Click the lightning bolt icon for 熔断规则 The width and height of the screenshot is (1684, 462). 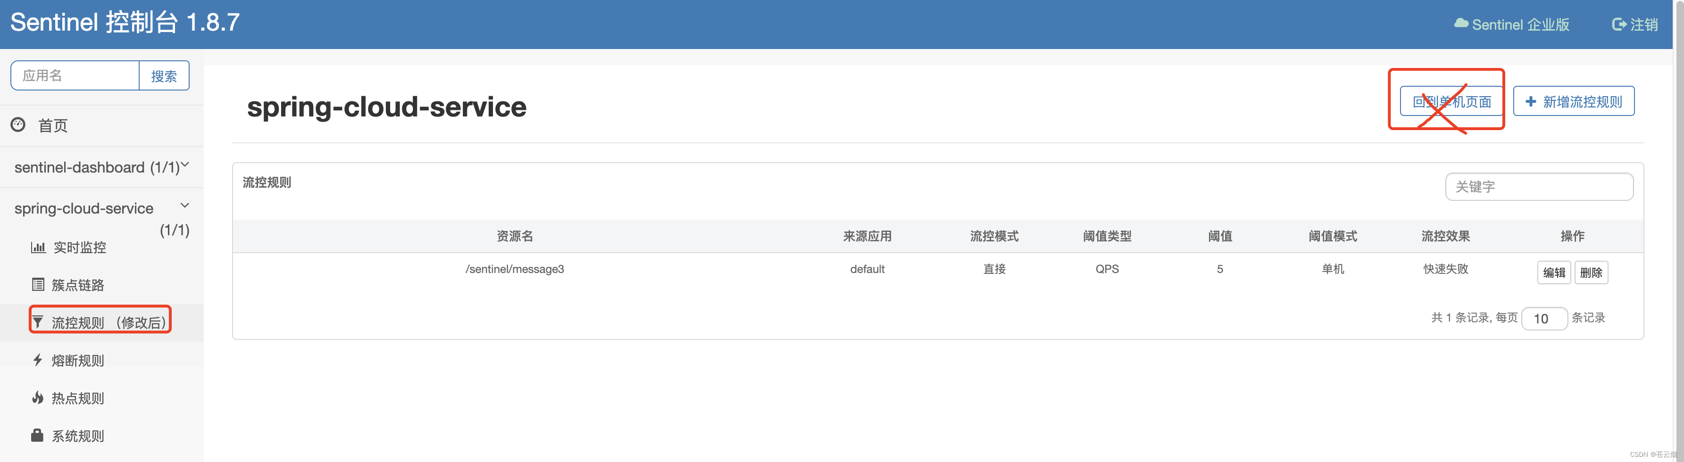tap(38, 360)
